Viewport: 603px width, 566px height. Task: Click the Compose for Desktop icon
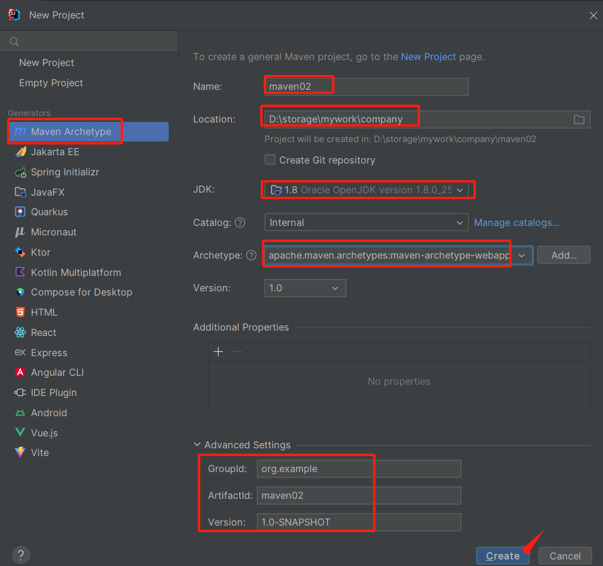pyautogui.click(x=20, y=292)
